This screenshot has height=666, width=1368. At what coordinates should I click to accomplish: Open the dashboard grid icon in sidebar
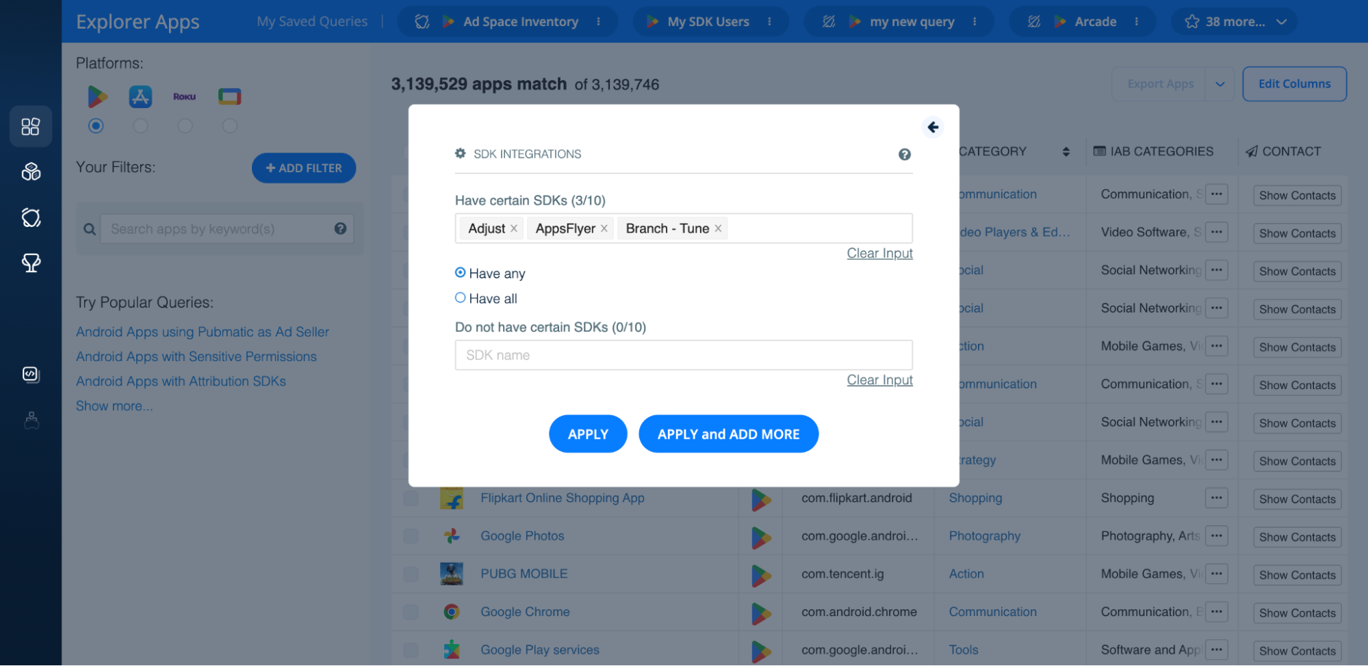(31, 126)
